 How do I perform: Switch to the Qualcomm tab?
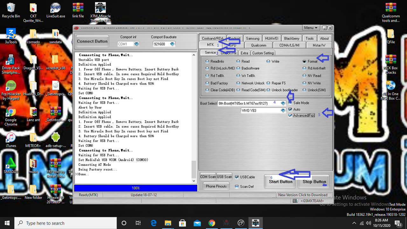pos(259,45)
